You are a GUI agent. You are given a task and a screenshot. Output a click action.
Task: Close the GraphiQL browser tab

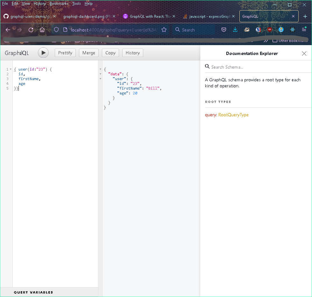tap(293, 16)
